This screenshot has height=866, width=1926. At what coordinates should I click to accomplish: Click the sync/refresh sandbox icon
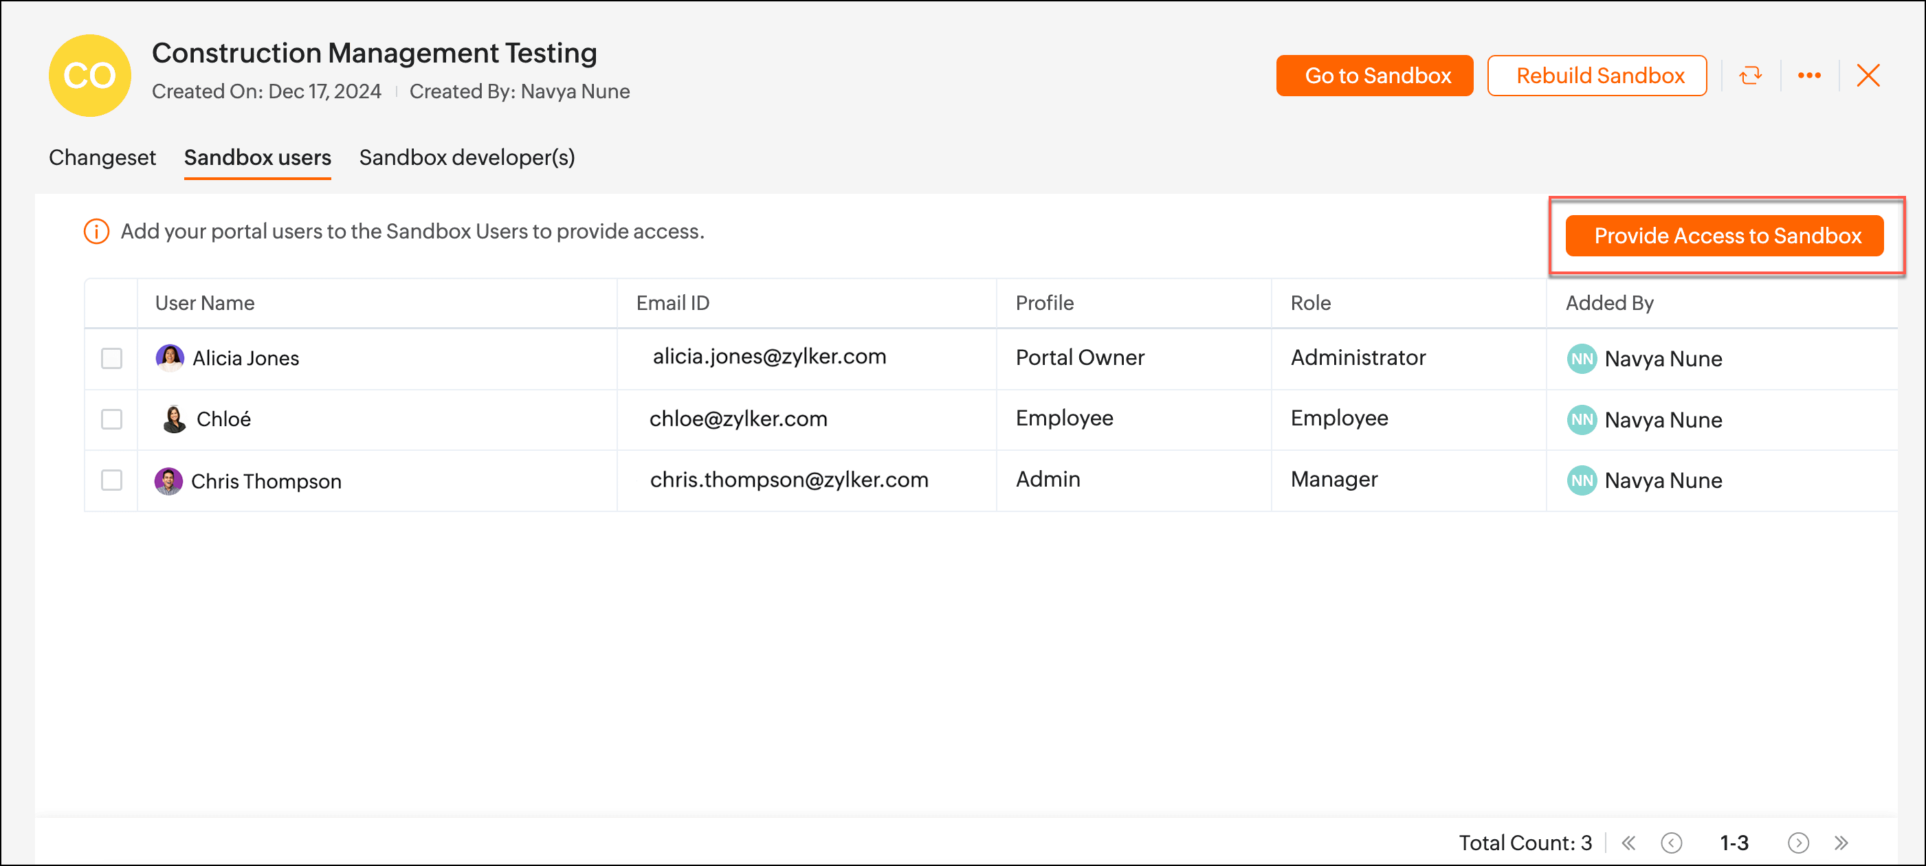1750,76
